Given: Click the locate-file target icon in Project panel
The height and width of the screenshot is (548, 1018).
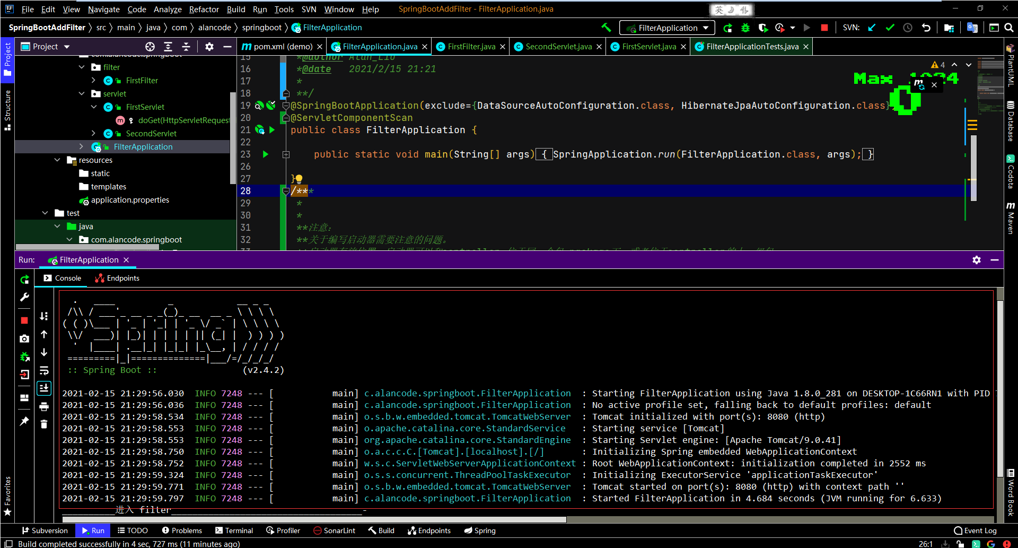Looking at the screenshot, I should pos(150,47).
